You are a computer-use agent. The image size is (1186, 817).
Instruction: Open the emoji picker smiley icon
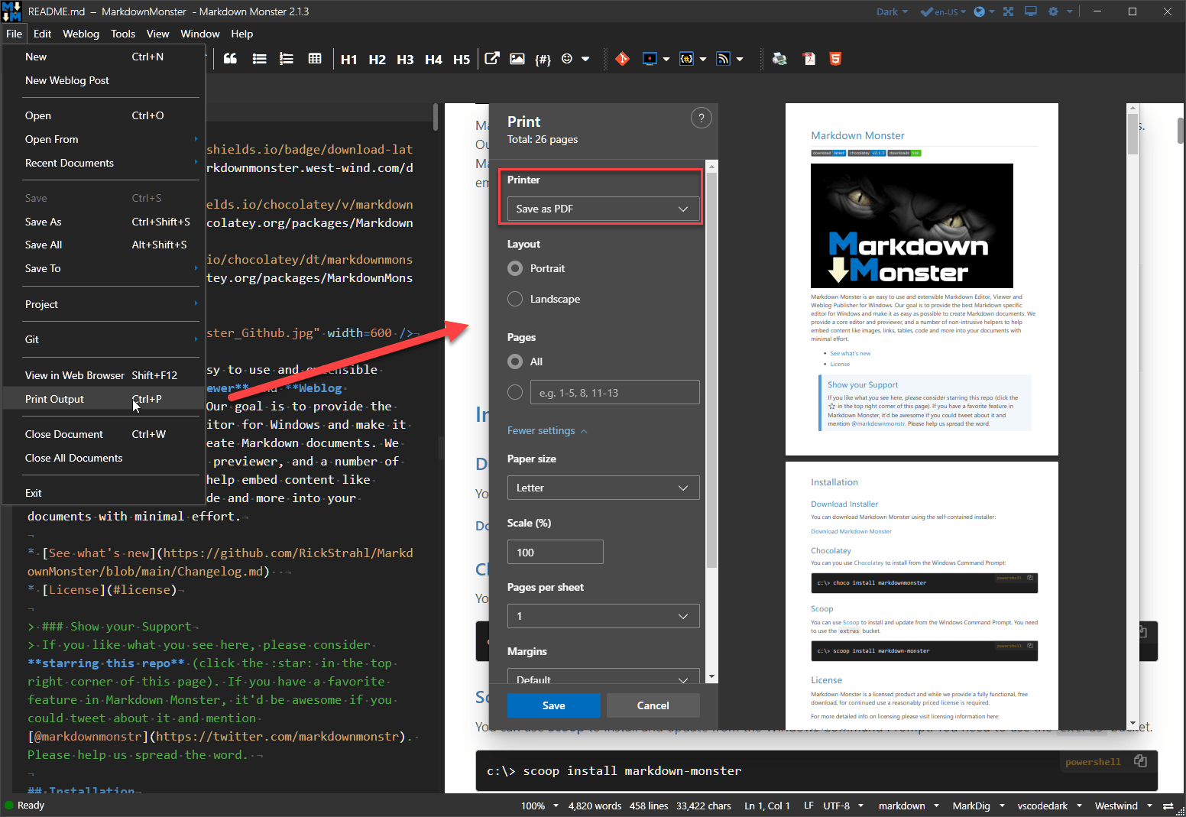coord(567,59)
